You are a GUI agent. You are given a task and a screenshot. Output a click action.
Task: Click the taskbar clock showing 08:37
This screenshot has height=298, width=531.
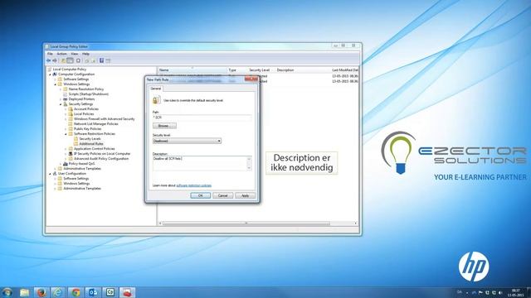(515, 292)
